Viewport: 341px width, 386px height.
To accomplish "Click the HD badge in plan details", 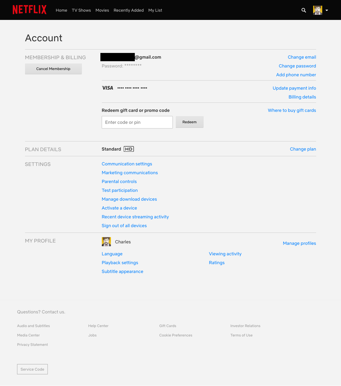I will pos(129,149).
